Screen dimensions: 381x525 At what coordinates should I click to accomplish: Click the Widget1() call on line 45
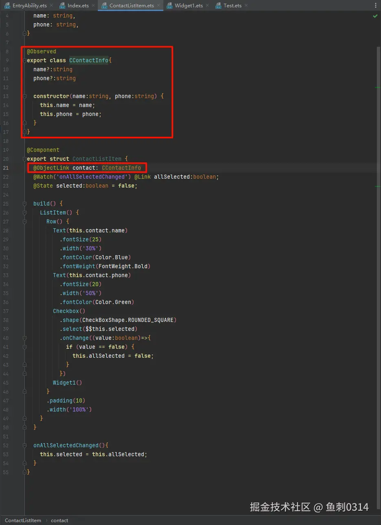click(68, 383)
